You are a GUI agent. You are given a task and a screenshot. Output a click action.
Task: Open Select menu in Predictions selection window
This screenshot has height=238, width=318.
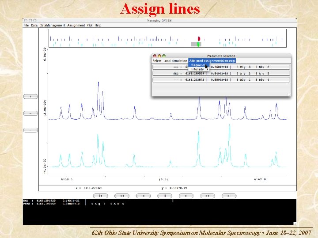click(157, 61)
